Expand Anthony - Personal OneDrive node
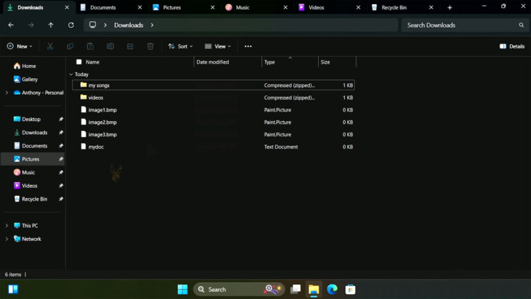The width and height of the screenshot is (531, 299). [x=7, y=93]
